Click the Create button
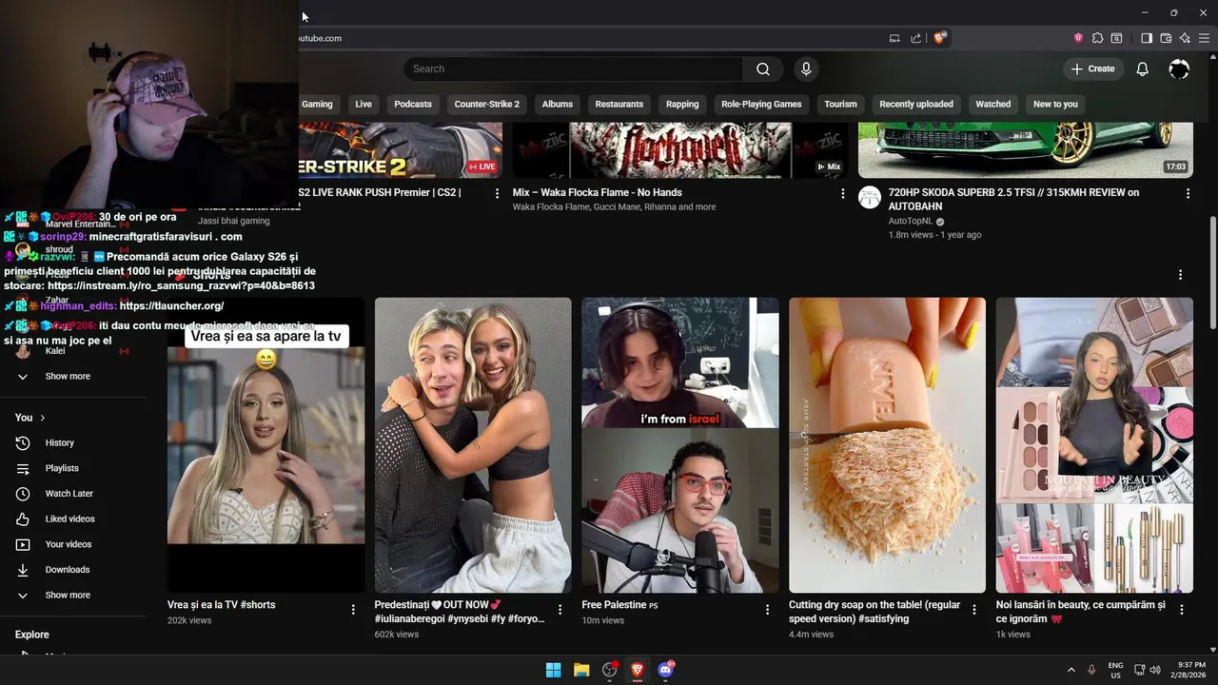 pyautogui.click(x=1092, y=68)
